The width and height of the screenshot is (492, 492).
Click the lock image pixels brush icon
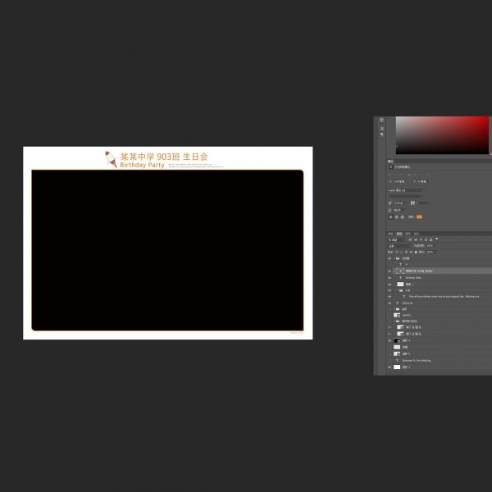pyautogui.click(x=401, y=252)
